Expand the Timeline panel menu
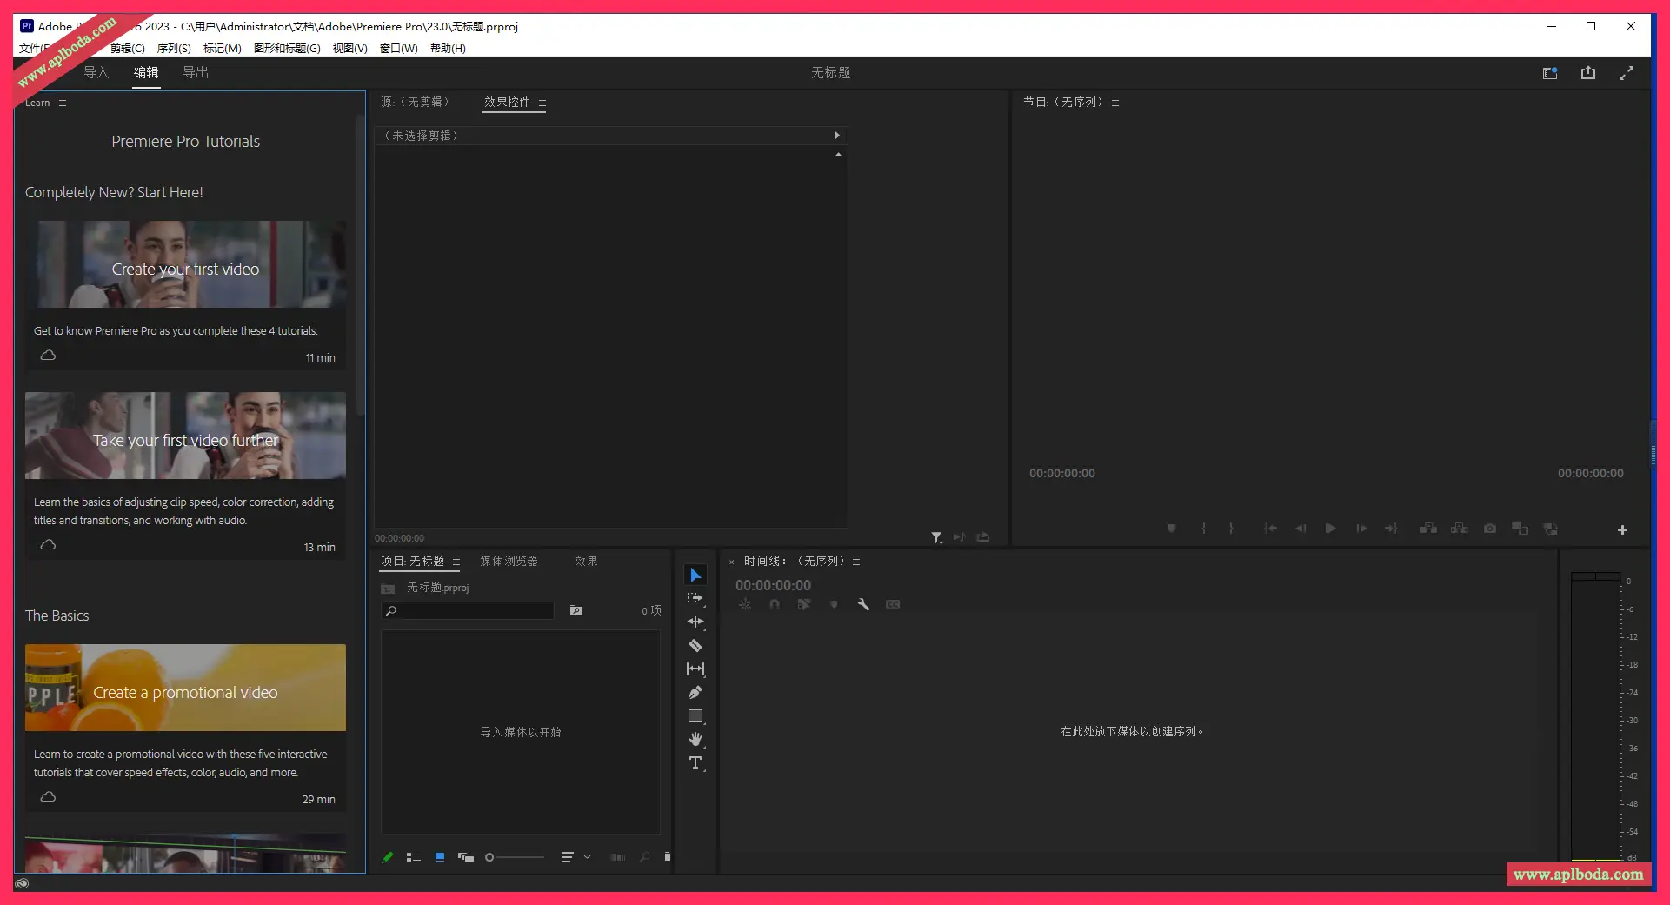The height and width of the screenshot is (905, 1670). point(855,561)
